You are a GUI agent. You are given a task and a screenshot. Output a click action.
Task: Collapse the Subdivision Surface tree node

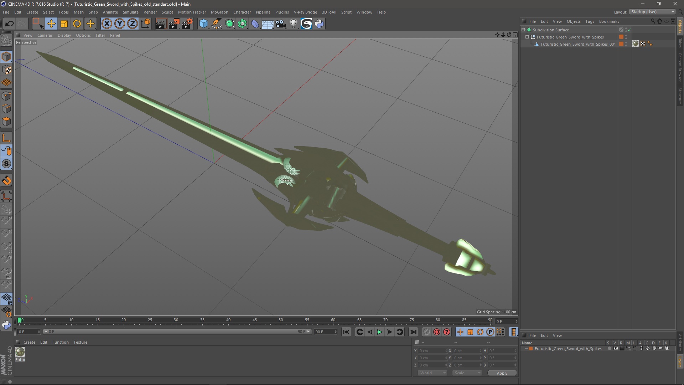coord(523,30)
